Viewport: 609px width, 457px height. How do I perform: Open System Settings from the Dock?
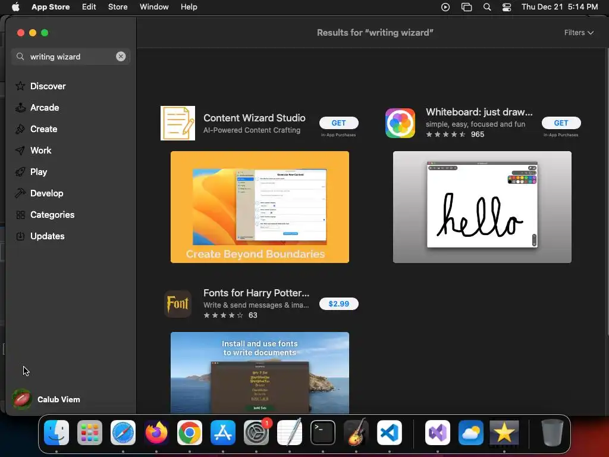tap(256, 433)
